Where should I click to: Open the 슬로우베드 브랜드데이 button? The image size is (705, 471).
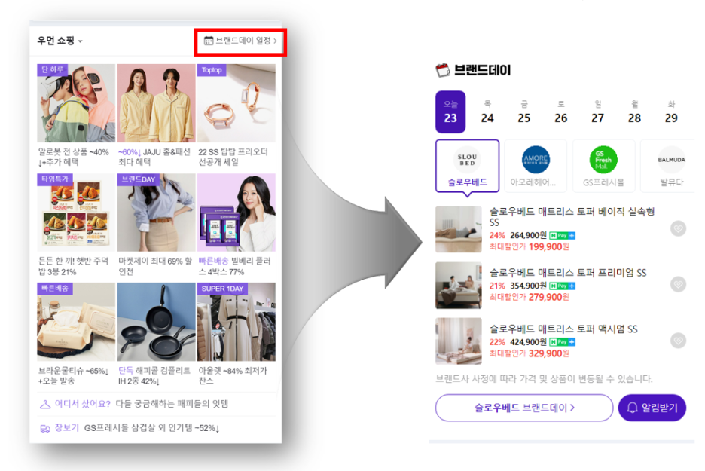pos(524,408)
